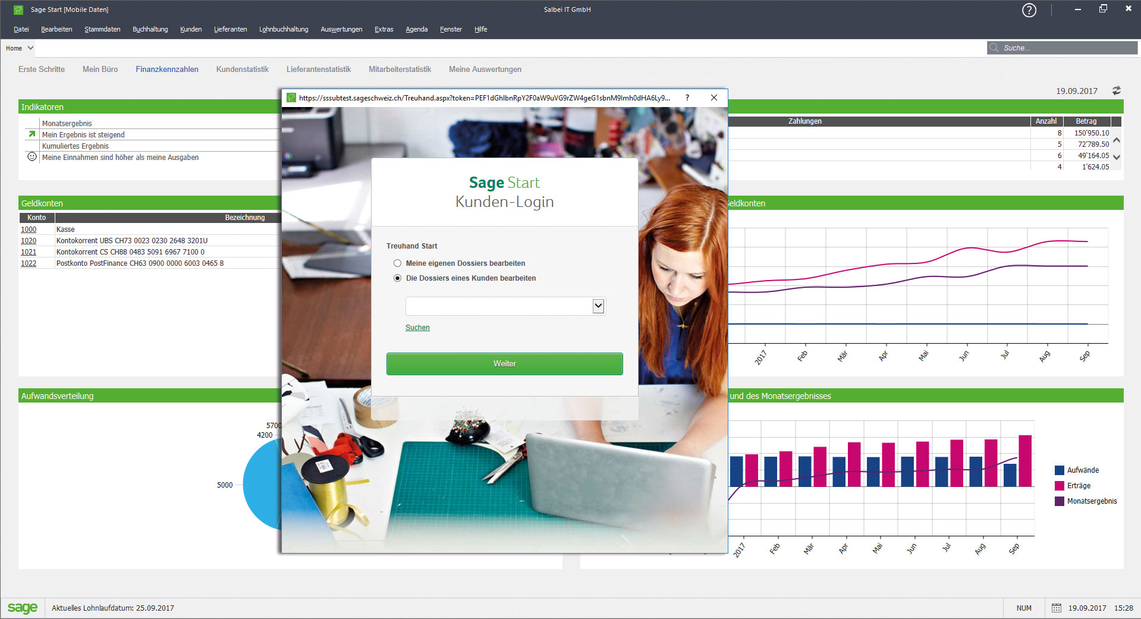Image resolution: width=1141 pixels, height=619 pixels.
Task: Click the Konto column header
Action: (x=36, y=218)
